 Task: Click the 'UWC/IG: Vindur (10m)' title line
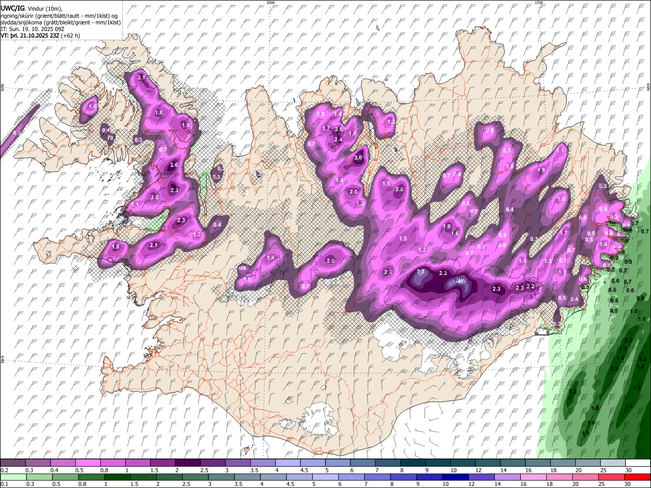32,8
